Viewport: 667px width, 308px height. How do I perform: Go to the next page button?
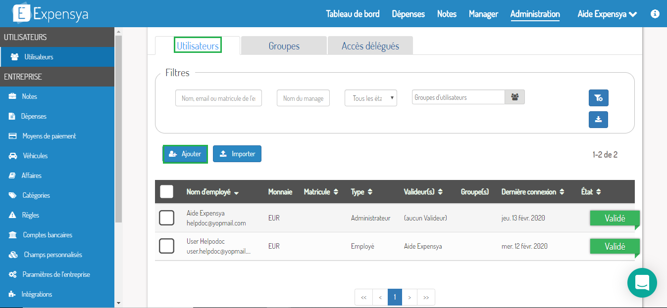coord(410,297)
